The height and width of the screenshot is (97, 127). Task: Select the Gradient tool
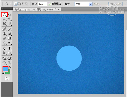tap(10, 38)
